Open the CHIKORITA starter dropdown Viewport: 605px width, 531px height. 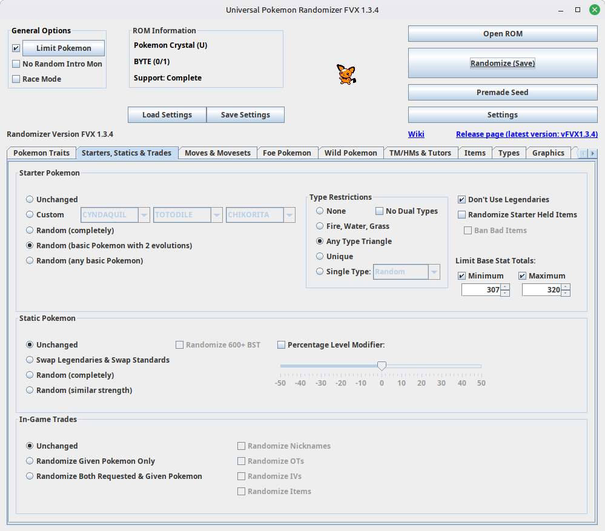[x=289, y=214]
